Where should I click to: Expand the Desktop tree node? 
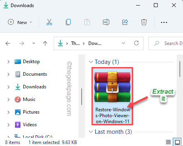(x=9, y=62)
